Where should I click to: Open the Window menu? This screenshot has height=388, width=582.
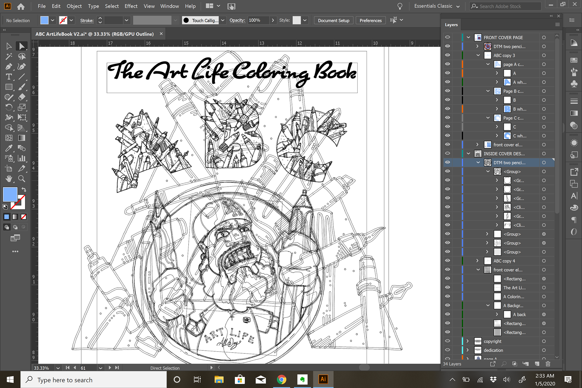click(169, 6)
